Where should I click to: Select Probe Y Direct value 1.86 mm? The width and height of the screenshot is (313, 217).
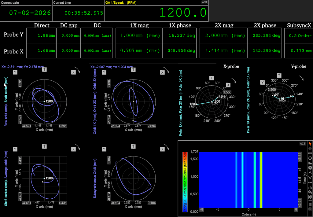[x=46, y=36]
